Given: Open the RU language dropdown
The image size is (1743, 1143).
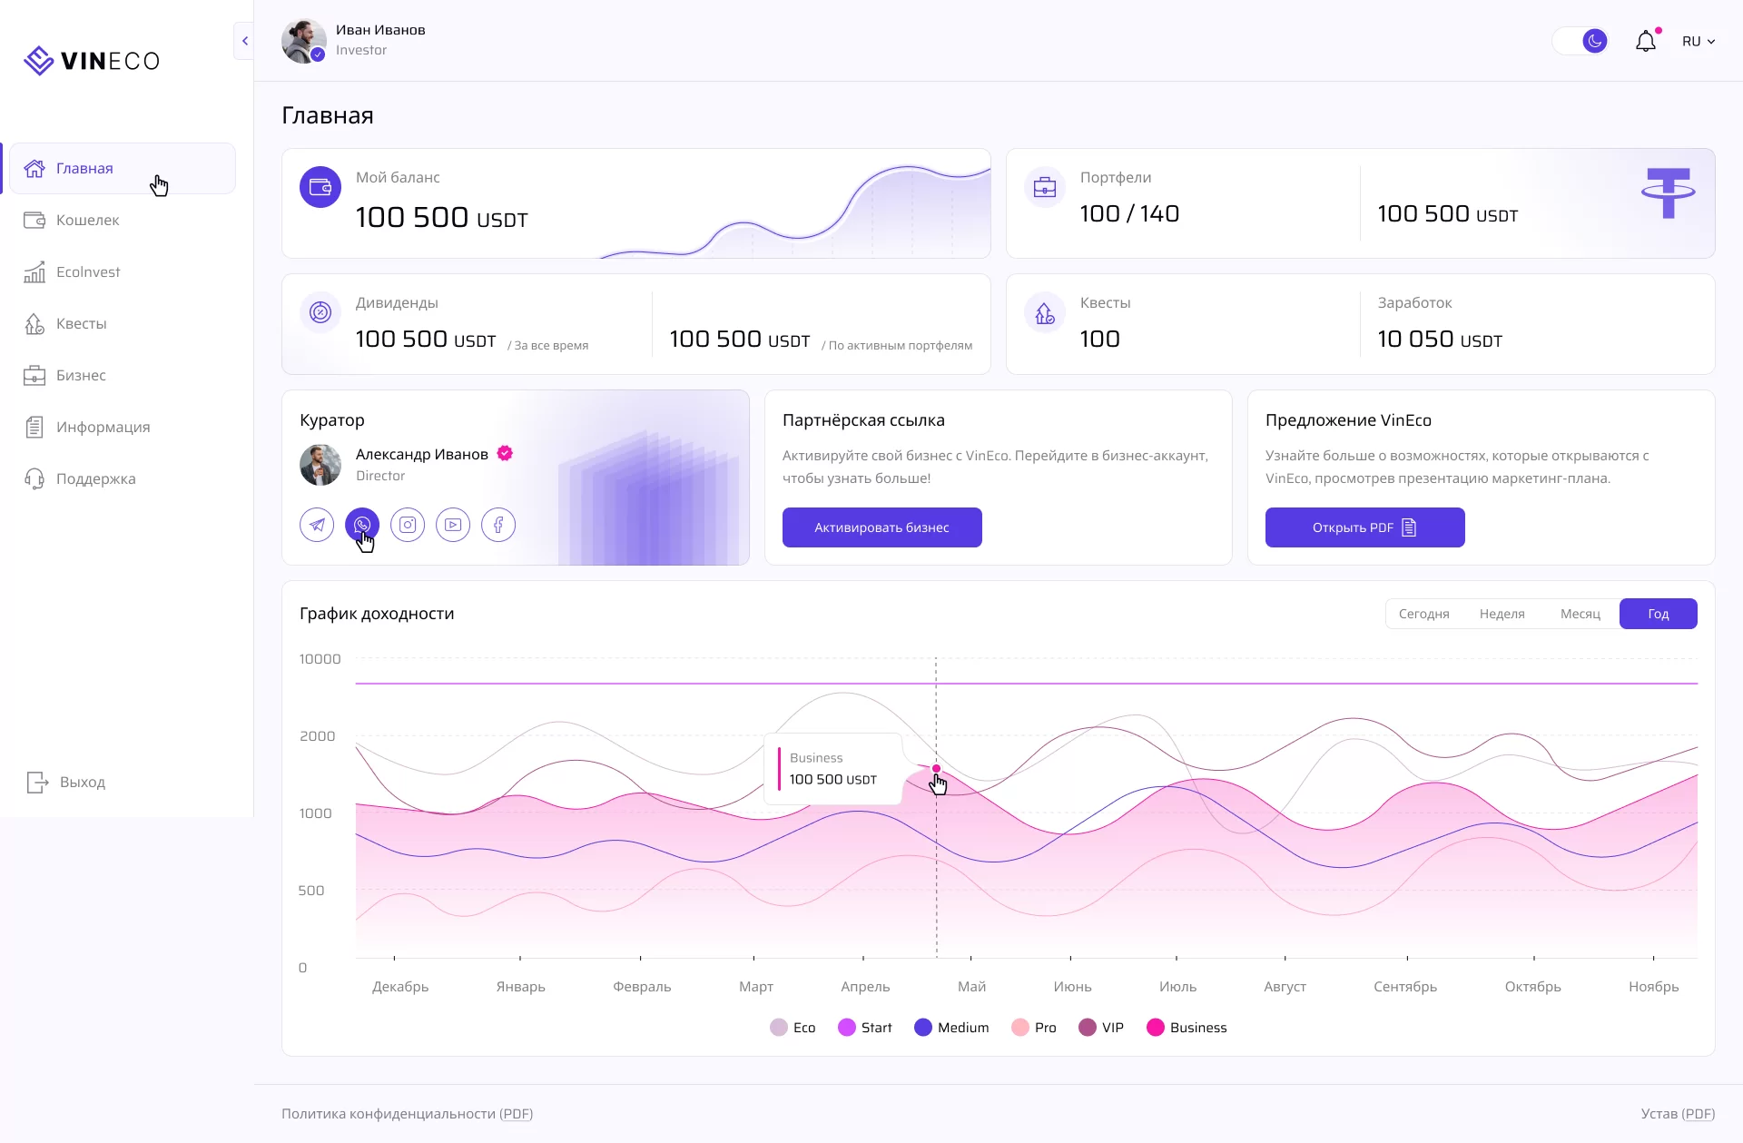Looking at the screenshot, I should (x=1698, y=42).
